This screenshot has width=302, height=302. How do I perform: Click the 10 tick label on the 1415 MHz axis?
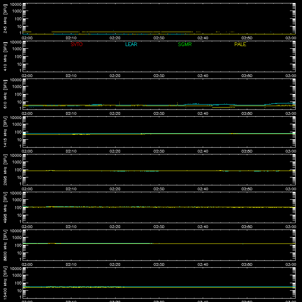point(19,140)
